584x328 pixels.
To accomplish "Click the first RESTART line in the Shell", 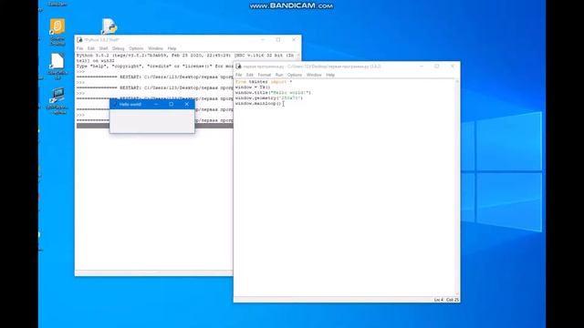I will tap(155, 77).
